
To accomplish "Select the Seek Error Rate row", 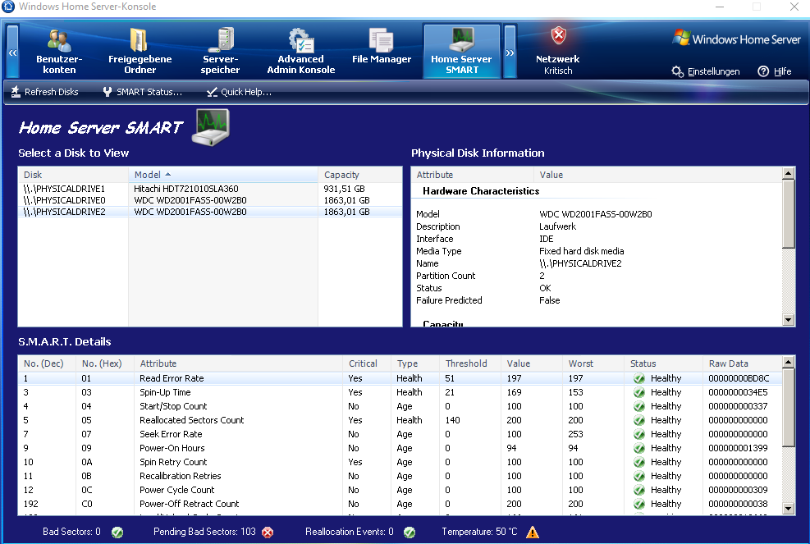I will click(400, 434).
